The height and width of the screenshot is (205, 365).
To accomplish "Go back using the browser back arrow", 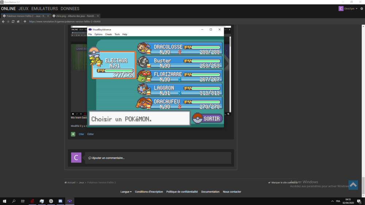I will click(x=3, y=22).
